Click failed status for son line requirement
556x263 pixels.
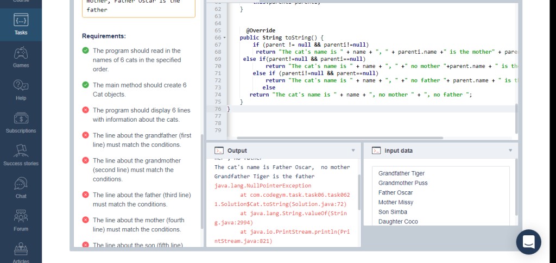[x=85, y=245]
